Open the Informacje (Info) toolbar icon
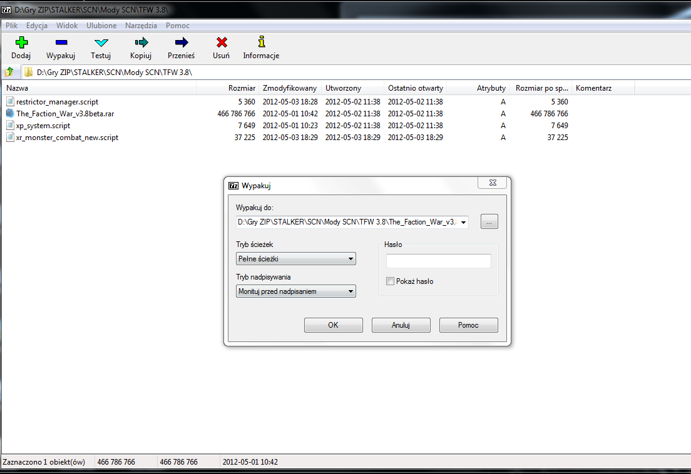Viewport: 691px width, 474px height. point(262,42)
